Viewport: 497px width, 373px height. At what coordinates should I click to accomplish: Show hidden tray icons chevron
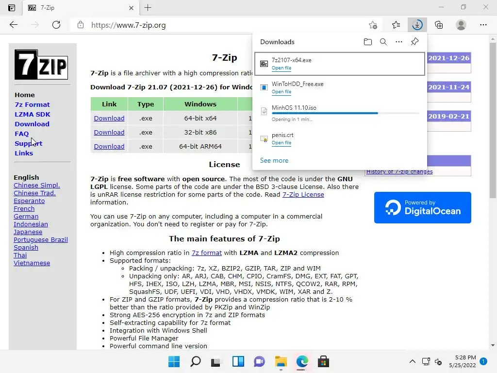(x=413, y=361)
